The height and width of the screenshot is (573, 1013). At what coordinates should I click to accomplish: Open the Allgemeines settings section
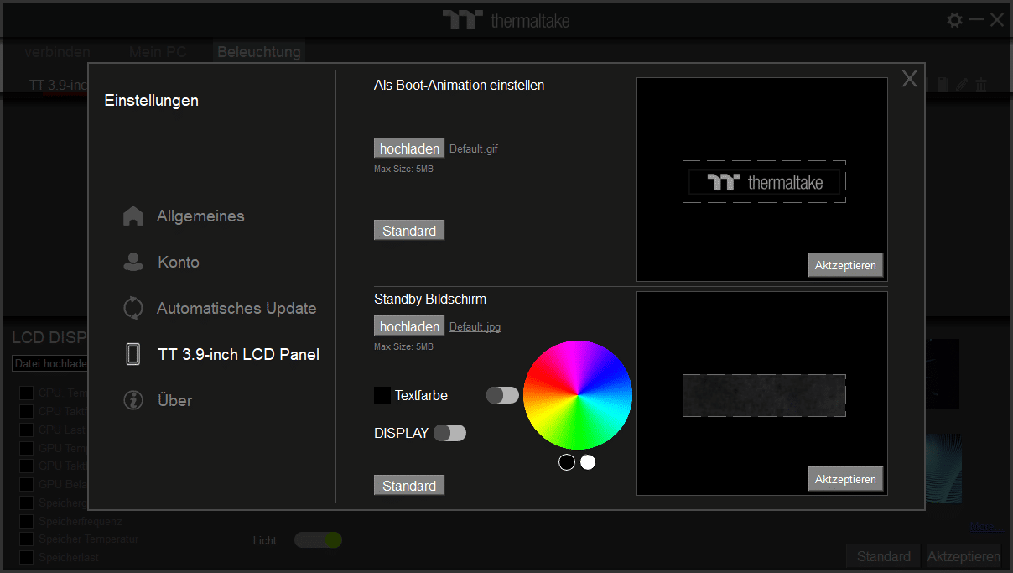tap(200, 216)
